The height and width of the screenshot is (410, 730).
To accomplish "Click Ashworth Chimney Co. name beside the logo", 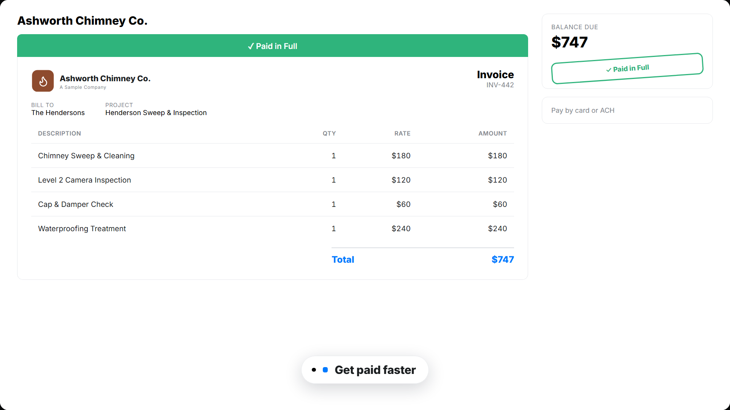I will click(x=105, y=79).
